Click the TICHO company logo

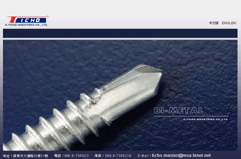[27, 21]
